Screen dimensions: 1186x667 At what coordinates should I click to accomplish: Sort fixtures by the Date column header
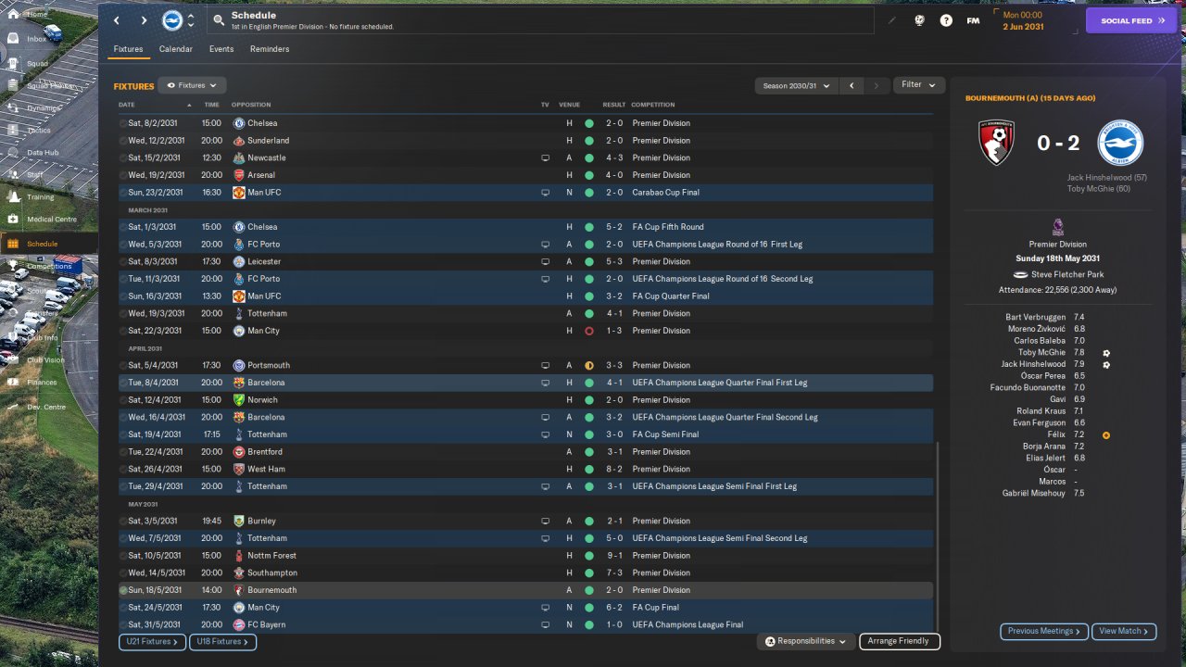127,105
